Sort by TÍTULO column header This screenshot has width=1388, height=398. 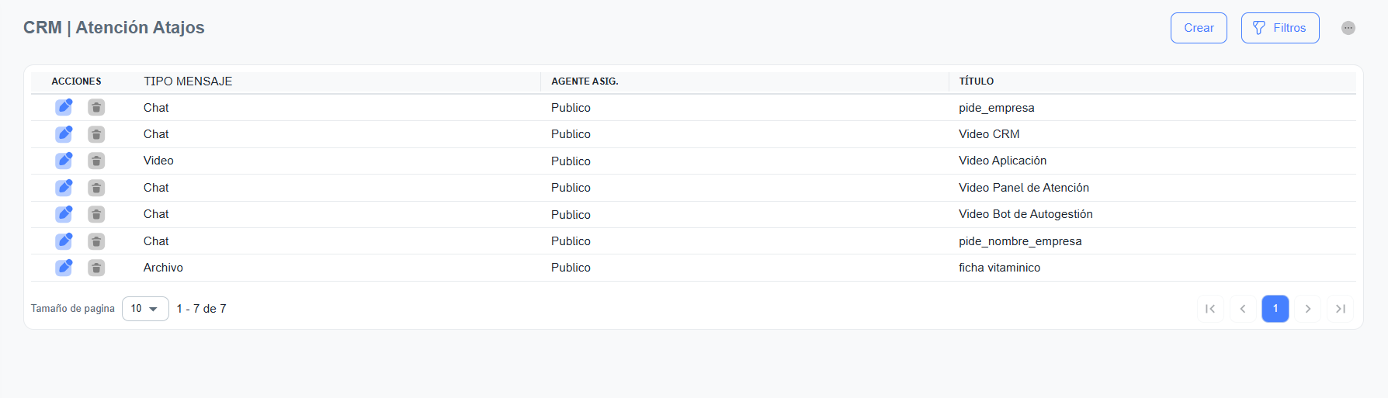(976, 81)
